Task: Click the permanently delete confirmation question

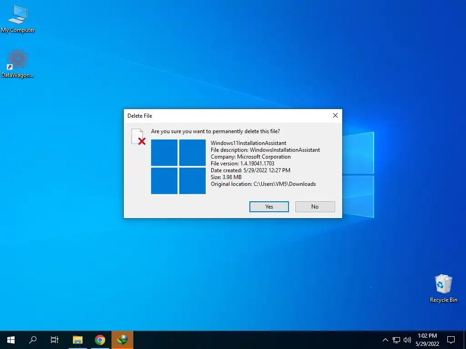Action: coord(215,131)
